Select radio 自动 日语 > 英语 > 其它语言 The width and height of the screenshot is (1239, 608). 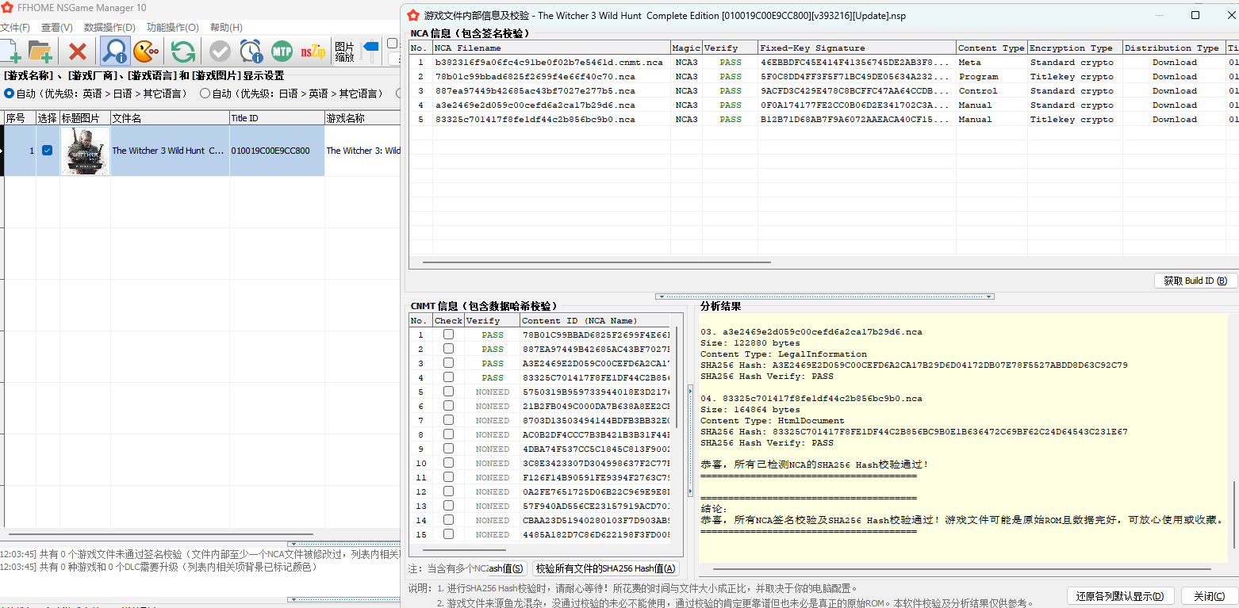[292, 94]
